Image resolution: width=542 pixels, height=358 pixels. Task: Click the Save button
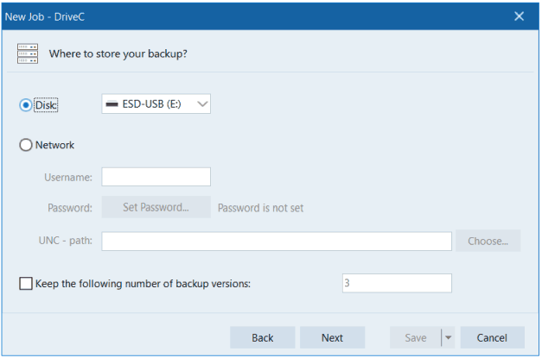[x=415, y=337]
